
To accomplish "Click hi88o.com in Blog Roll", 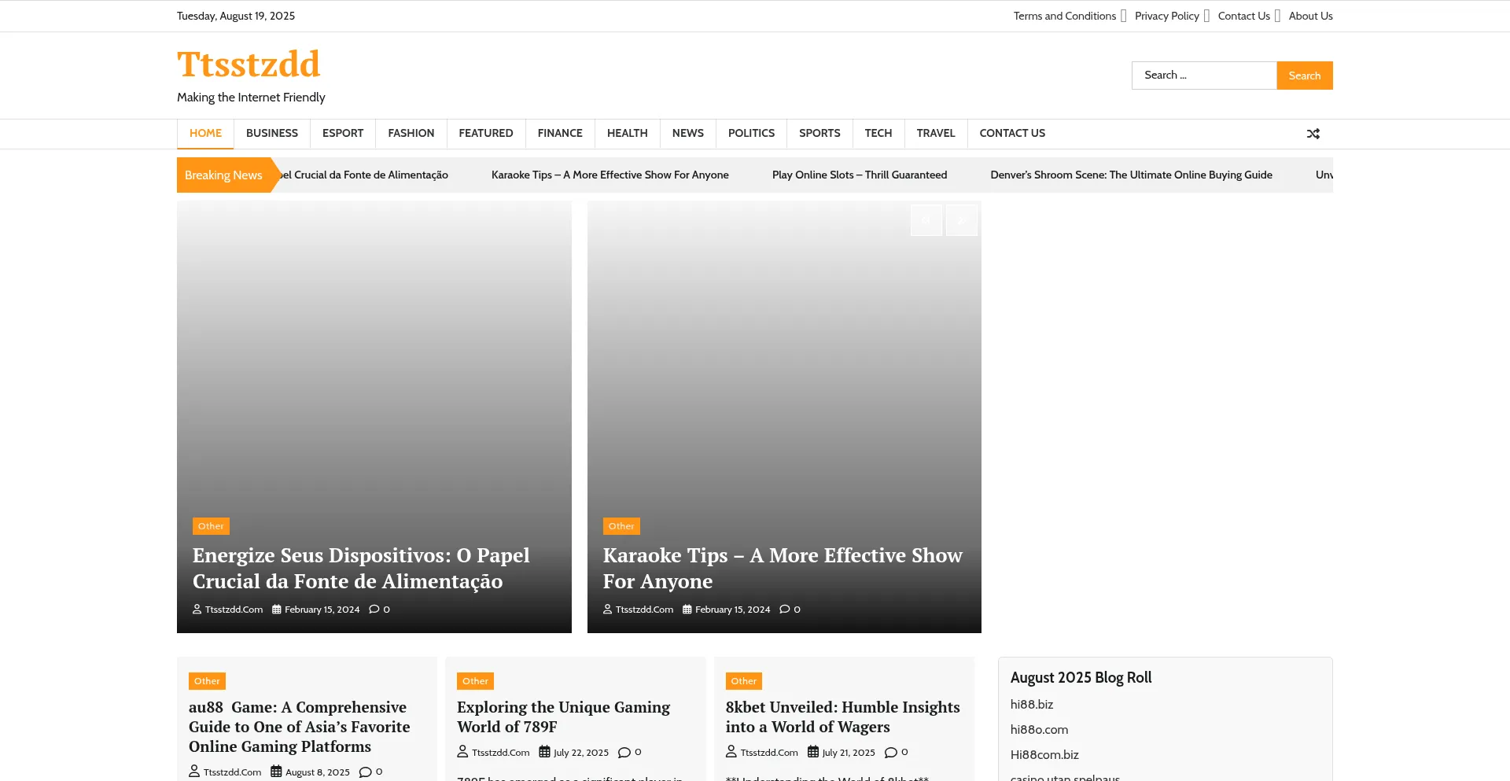I will (x=1040, y=730).
